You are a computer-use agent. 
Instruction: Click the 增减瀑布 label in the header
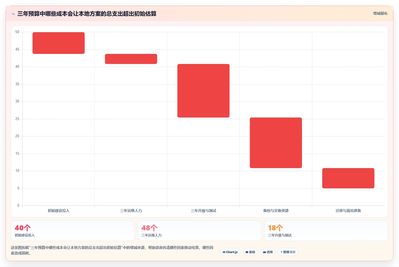[380, 13]
